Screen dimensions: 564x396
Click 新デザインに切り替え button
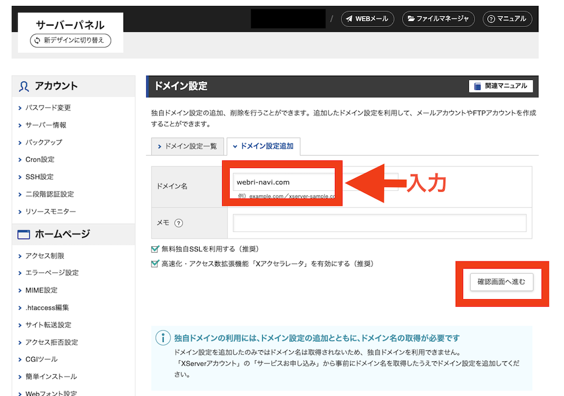click(70, 41)
